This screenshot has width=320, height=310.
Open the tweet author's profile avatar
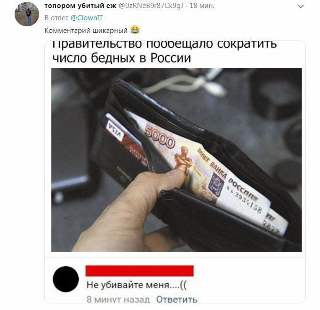(x=27, y=14)
